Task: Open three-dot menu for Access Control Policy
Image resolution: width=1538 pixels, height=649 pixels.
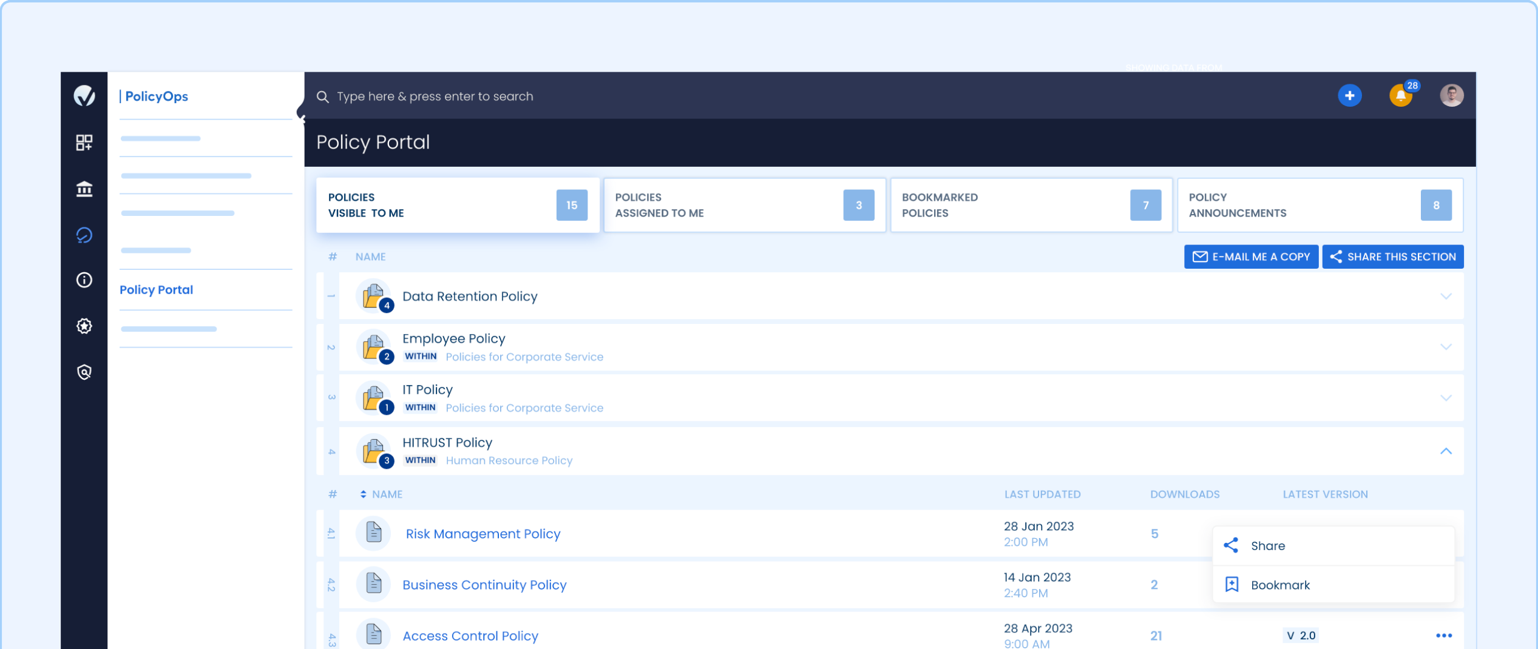Action: point(1443,635)
